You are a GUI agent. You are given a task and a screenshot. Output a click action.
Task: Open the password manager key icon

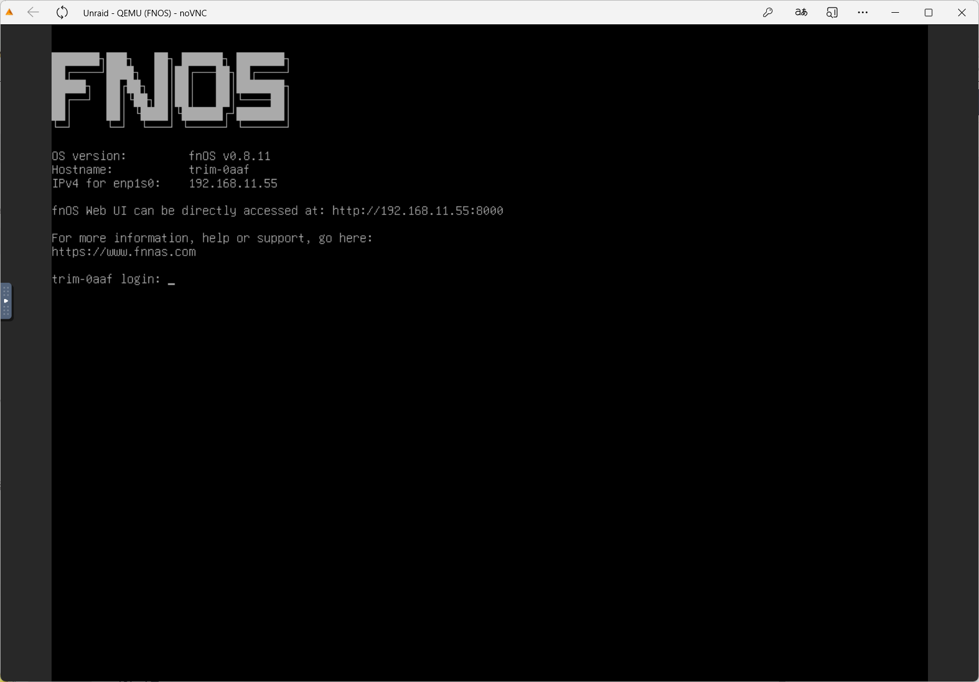(x=768, y=12)
